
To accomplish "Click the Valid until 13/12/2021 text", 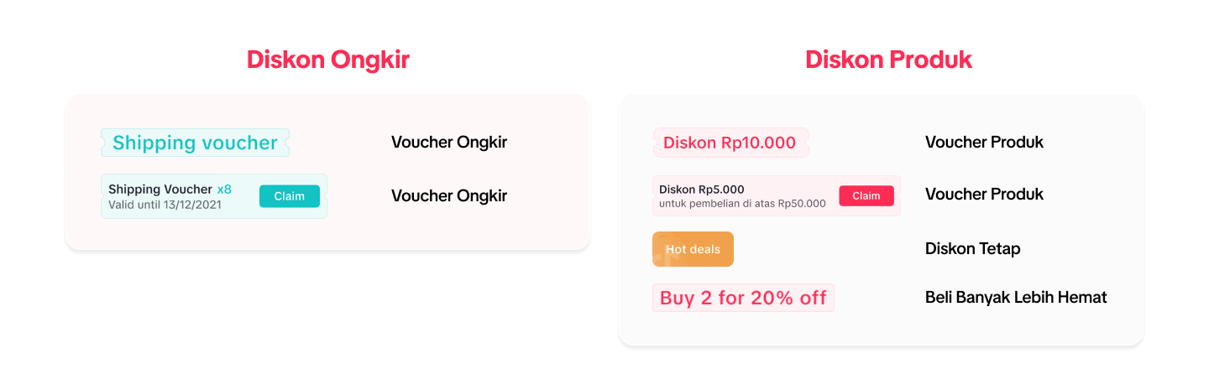I will 165,205.
